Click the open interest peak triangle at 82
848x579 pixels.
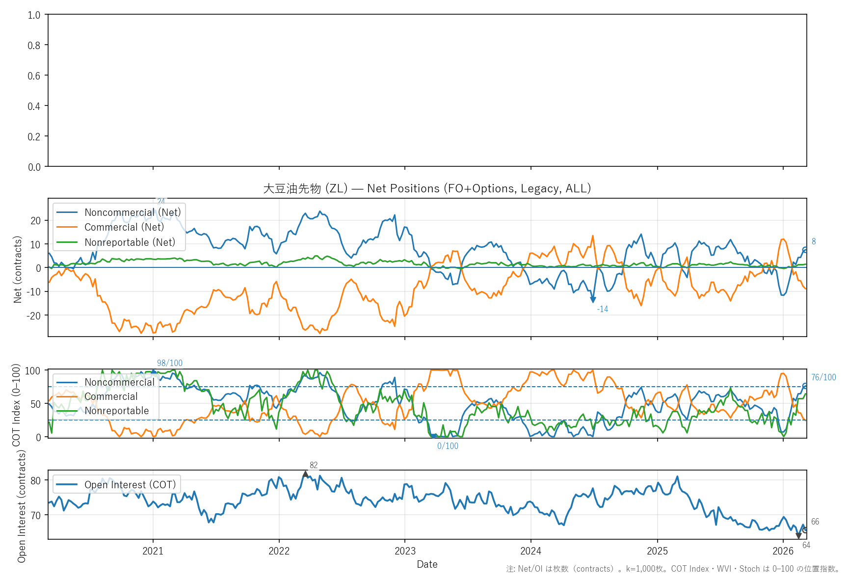coord(305,474)
